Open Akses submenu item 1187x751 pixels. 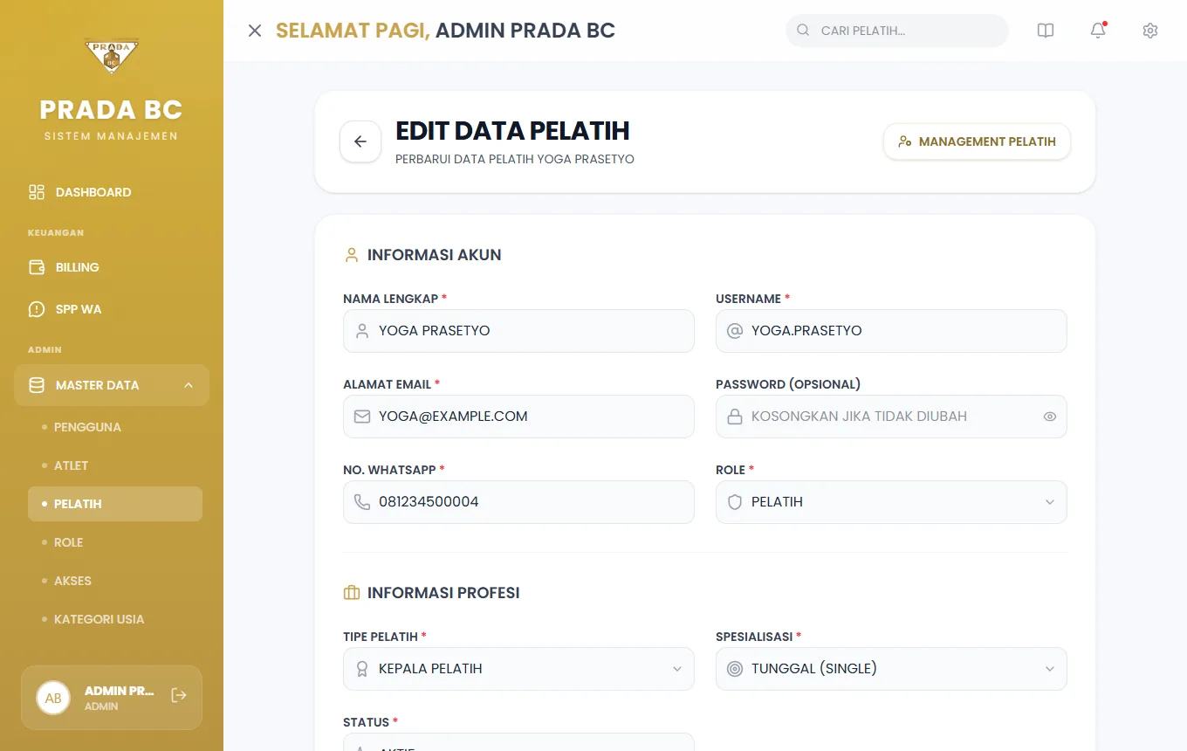click(x=115, y=581)
